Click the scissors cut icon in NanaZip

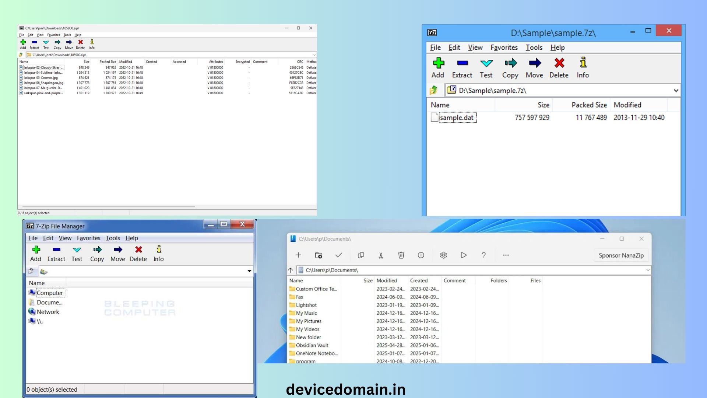pos(381,255)
